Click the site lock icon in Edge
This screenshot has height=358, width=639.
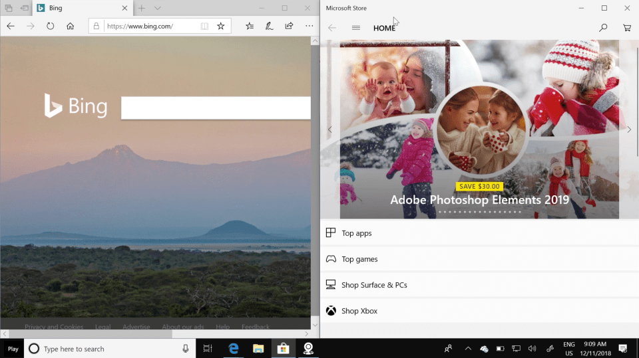click(96, 26)
